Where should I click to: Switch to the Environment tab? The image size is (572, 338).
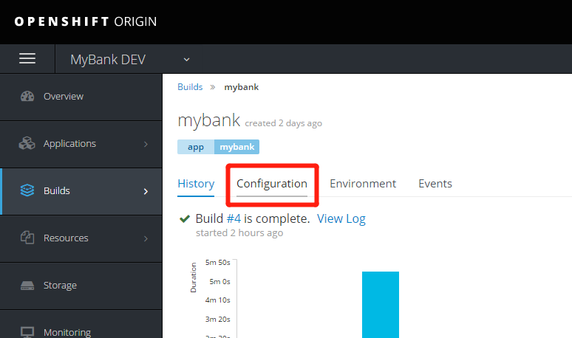coord(363,184)
